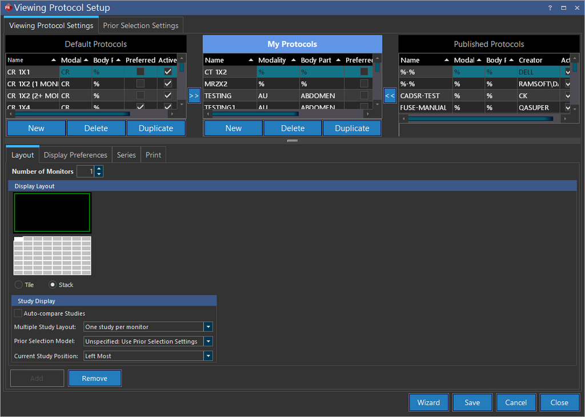Decrease the Number of Monitors stepper
This screenshot has width=585, height=417.
(x=99, y=174)
